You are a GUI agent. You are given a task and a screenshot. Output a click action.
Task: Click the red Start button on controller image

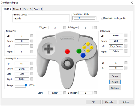tap(67, 51)
